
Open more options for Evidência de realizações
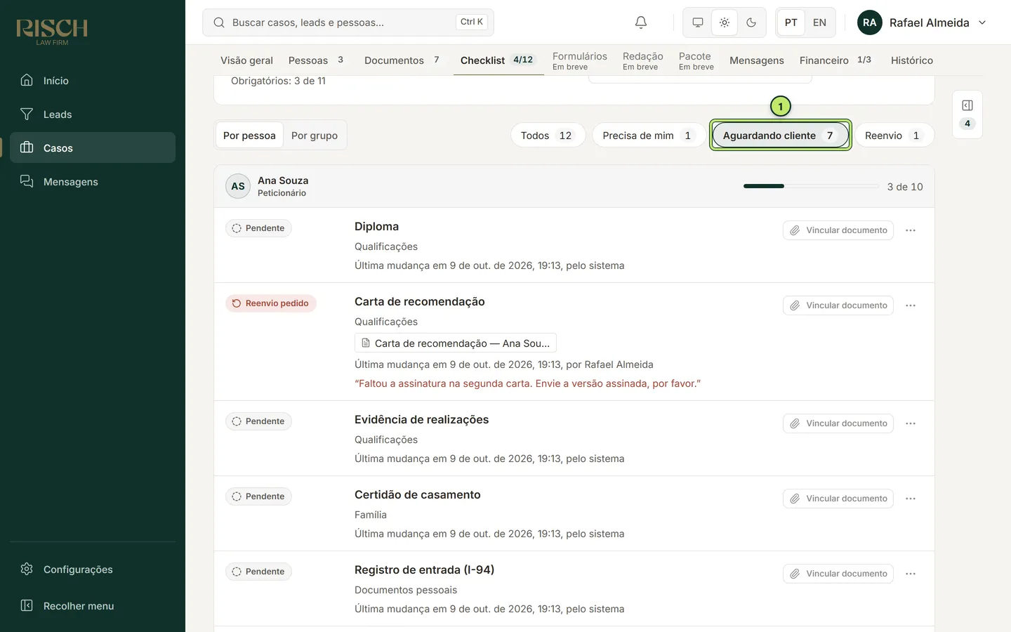[x=911, y=423]
